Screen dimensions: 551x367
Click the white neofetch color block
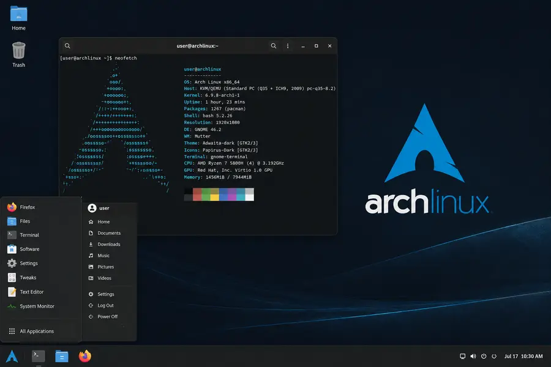[x=250, y=195]
